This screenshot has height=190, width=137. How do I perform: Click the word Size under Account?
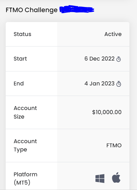tap(19, 117)
